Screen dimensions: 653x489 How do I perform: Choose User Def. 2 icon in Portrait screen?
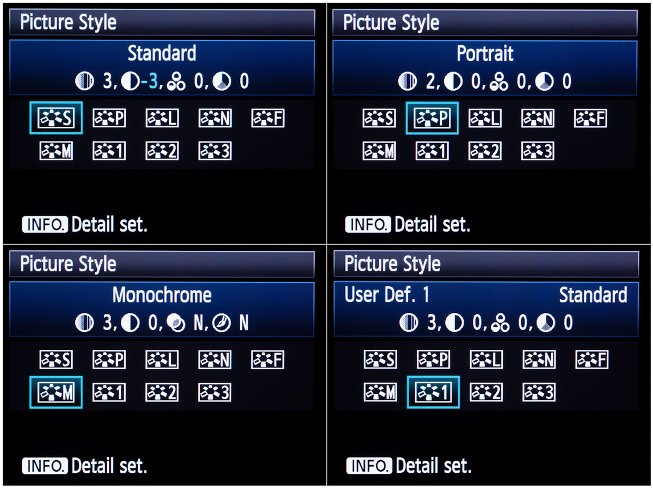485,151
